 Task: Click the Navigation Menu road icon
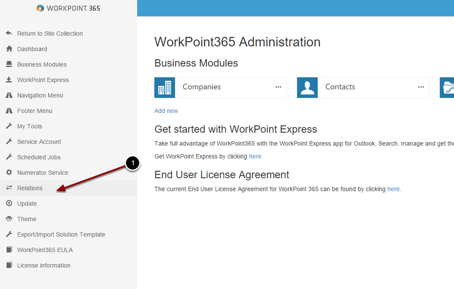(x=9, y=95)
